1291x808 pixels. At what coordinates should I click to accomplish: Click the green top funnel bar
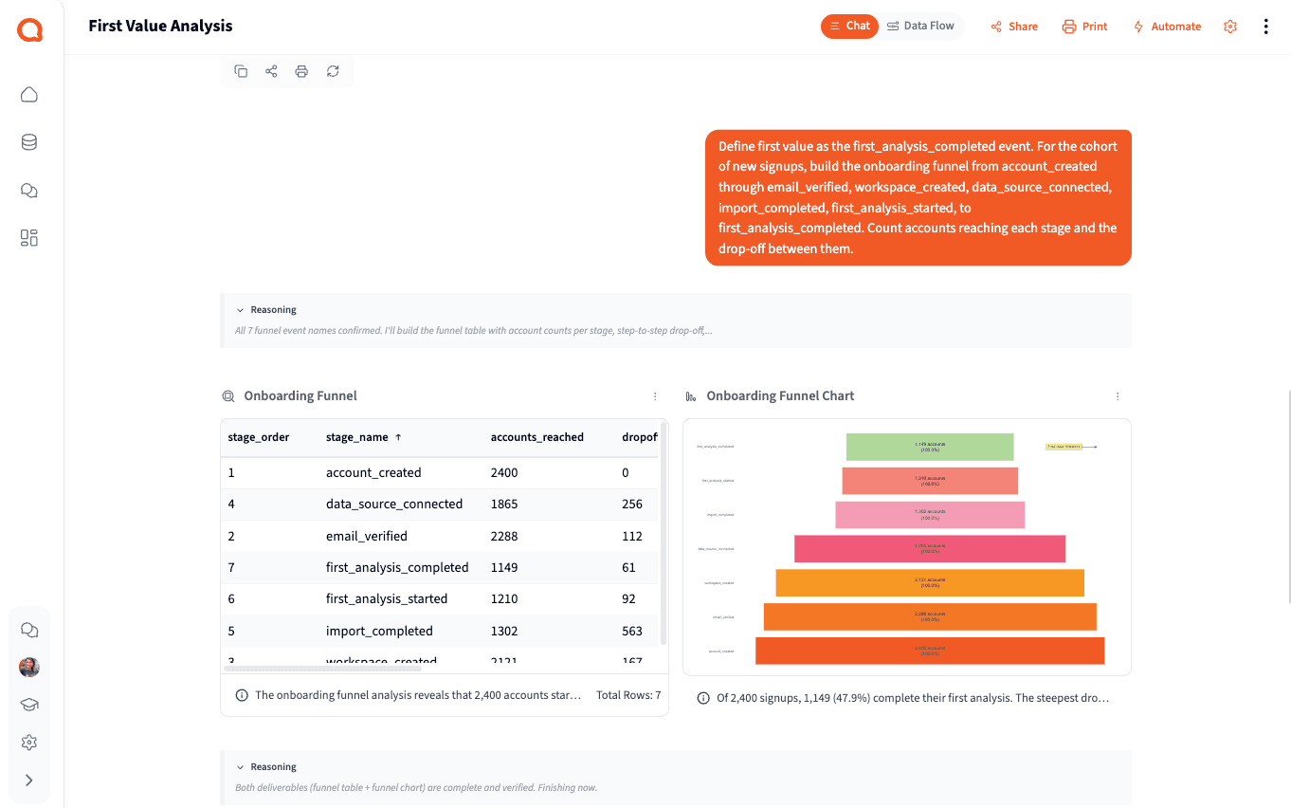[x=930, y=447]
